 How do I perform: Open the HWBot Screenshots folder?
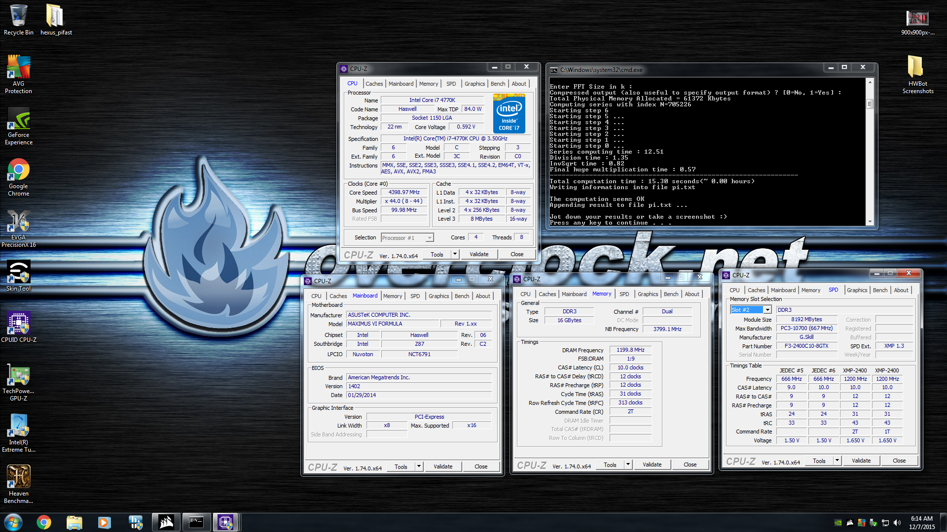coord(917,74)
